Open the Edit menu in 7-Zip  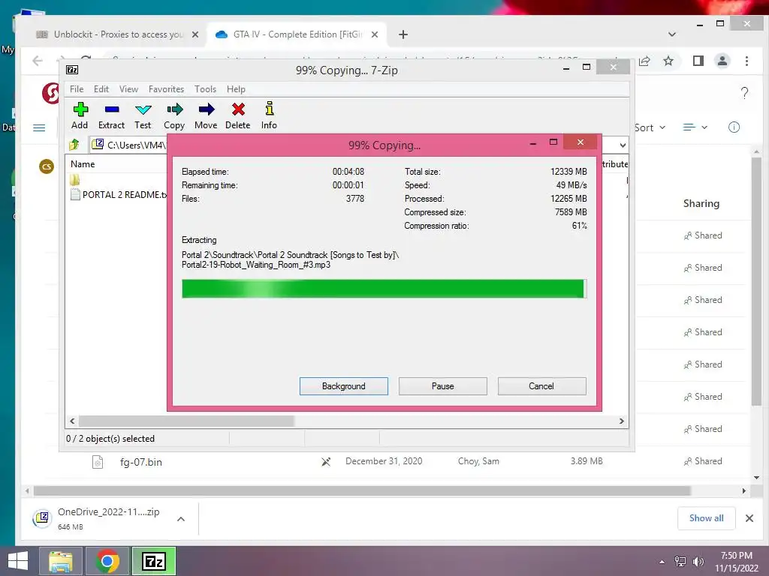[101, 89]
